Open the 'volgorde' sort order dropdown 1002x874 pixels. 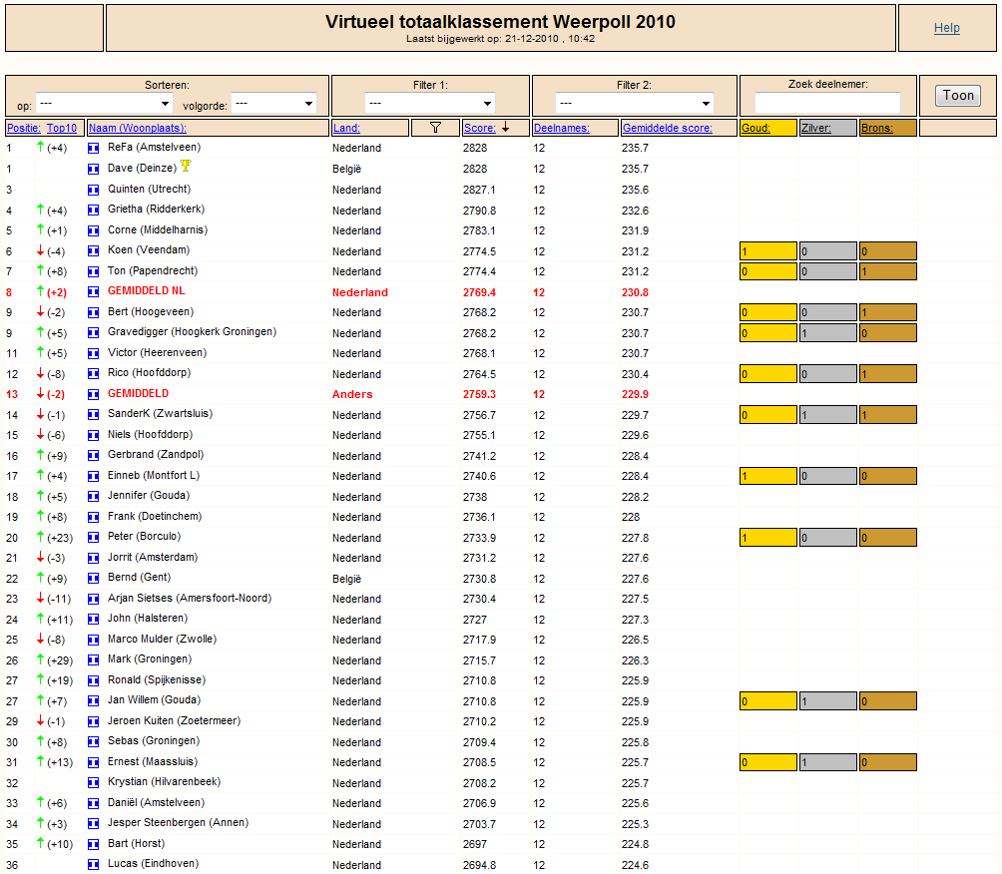tap(274, 103)
